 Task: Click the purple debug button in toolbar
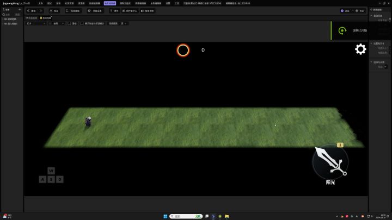tap(345, 11)
